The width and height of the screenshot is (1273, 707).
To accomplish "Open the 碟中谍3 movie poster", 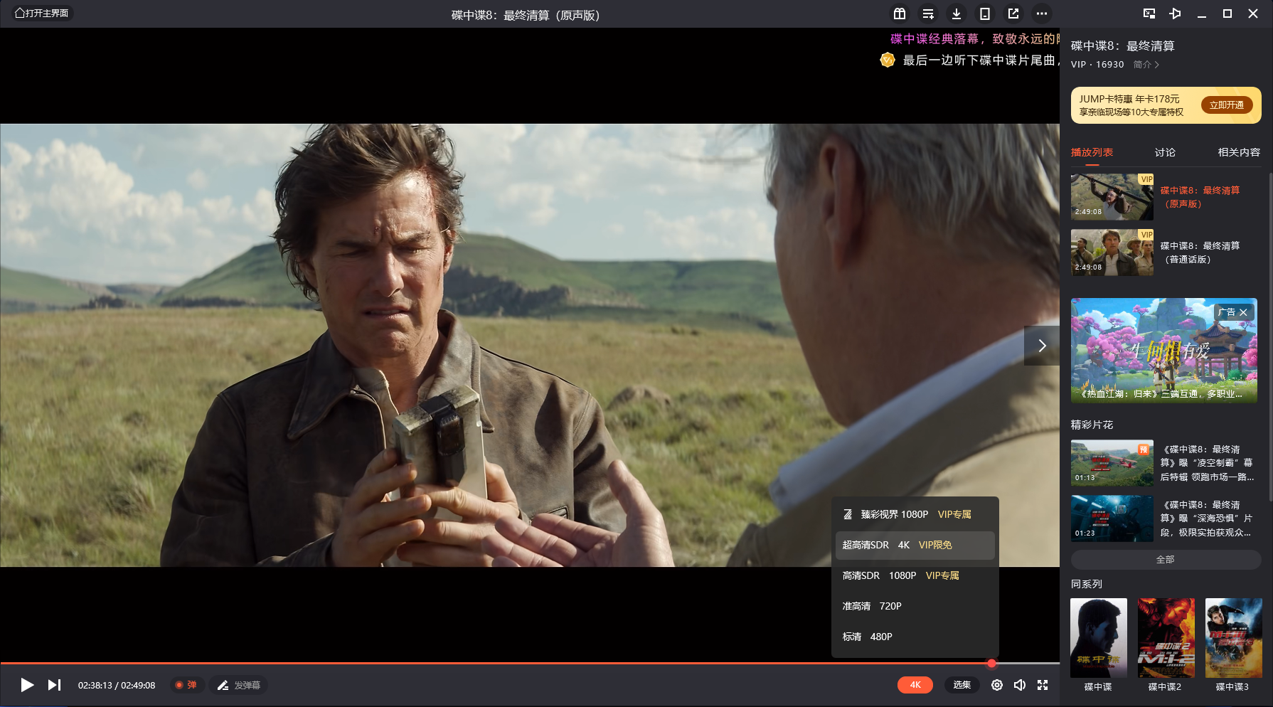I will [1234, 638].
